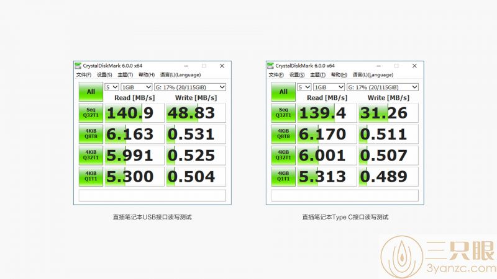Click the 6.170 read value
The image size is (497, 279).
tap(327, 134)
